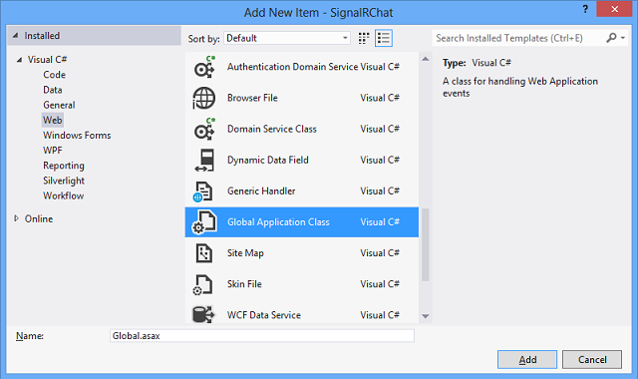Expand the Online templates node
Image resolution: width=638 pixels, height=379 pixels.
point(16,218)
